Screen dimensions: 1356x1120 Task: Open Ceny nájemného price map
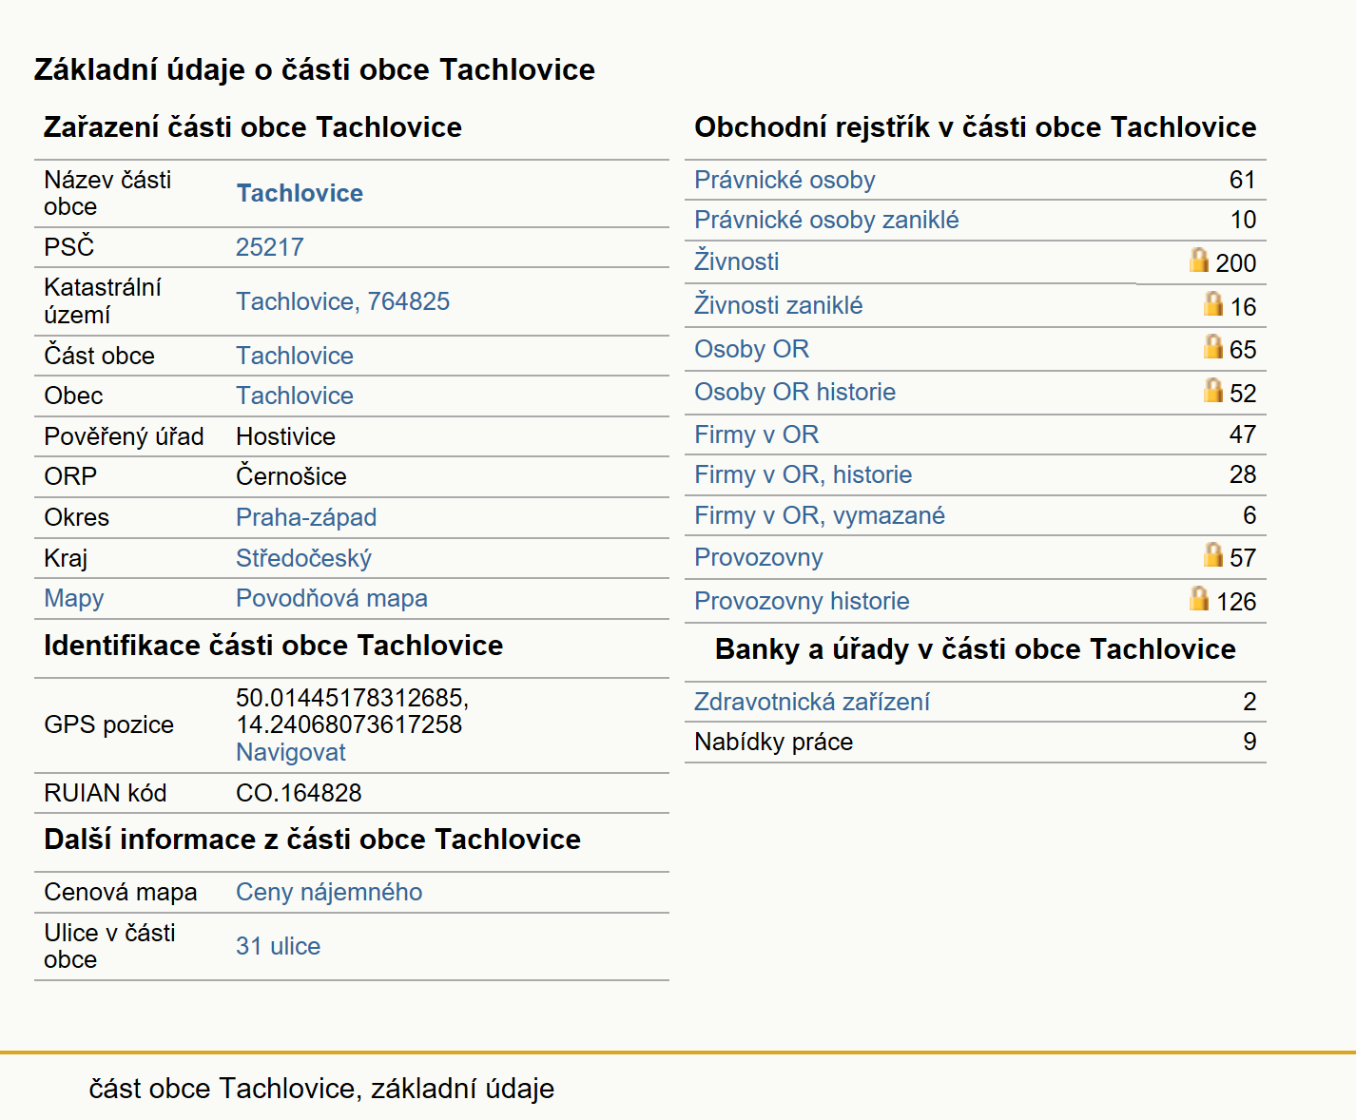coord(329,892)
